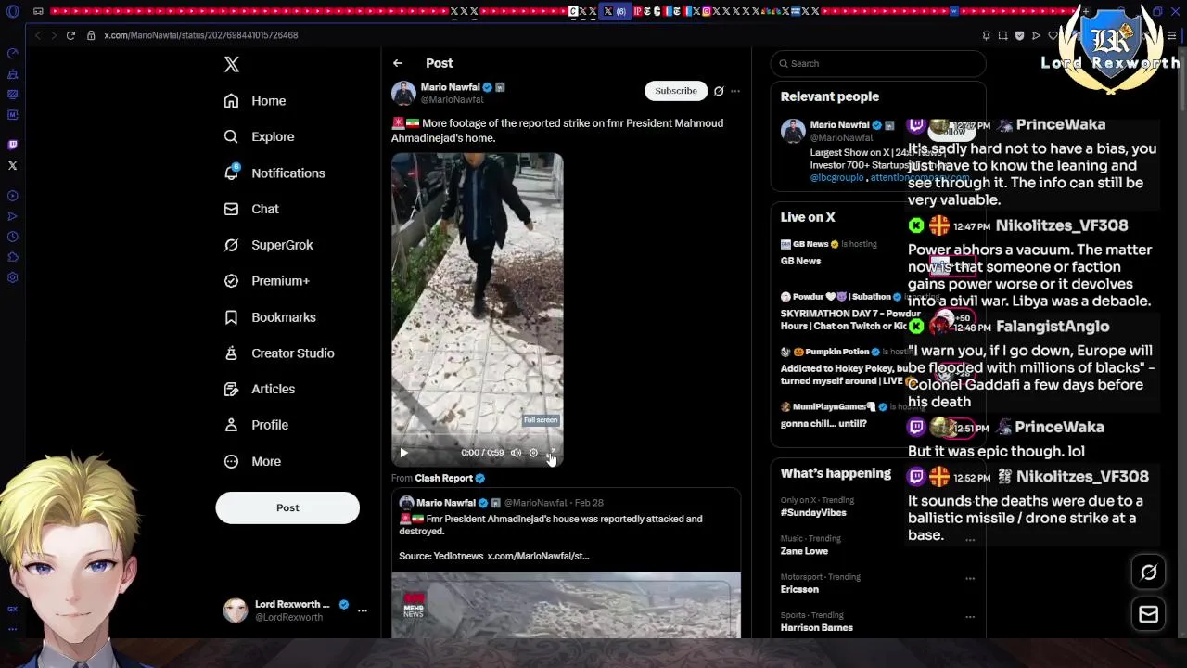Viewport: 1187px width, 668px height.
Task: Open the floating Grok button
Action: pos(1148,572)
